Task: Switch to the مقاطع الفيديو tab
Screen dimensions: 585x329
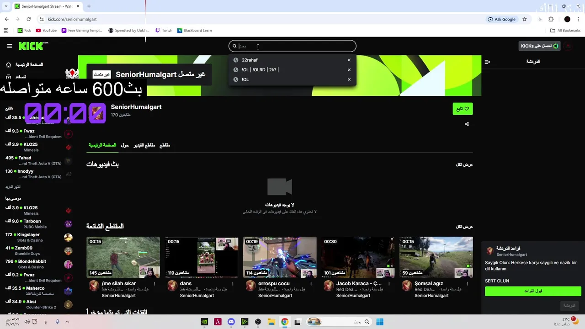Action: coord(144,145)
